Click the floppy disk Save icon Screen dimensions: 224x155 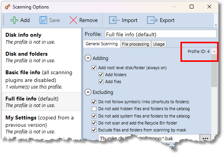[43, 20]
